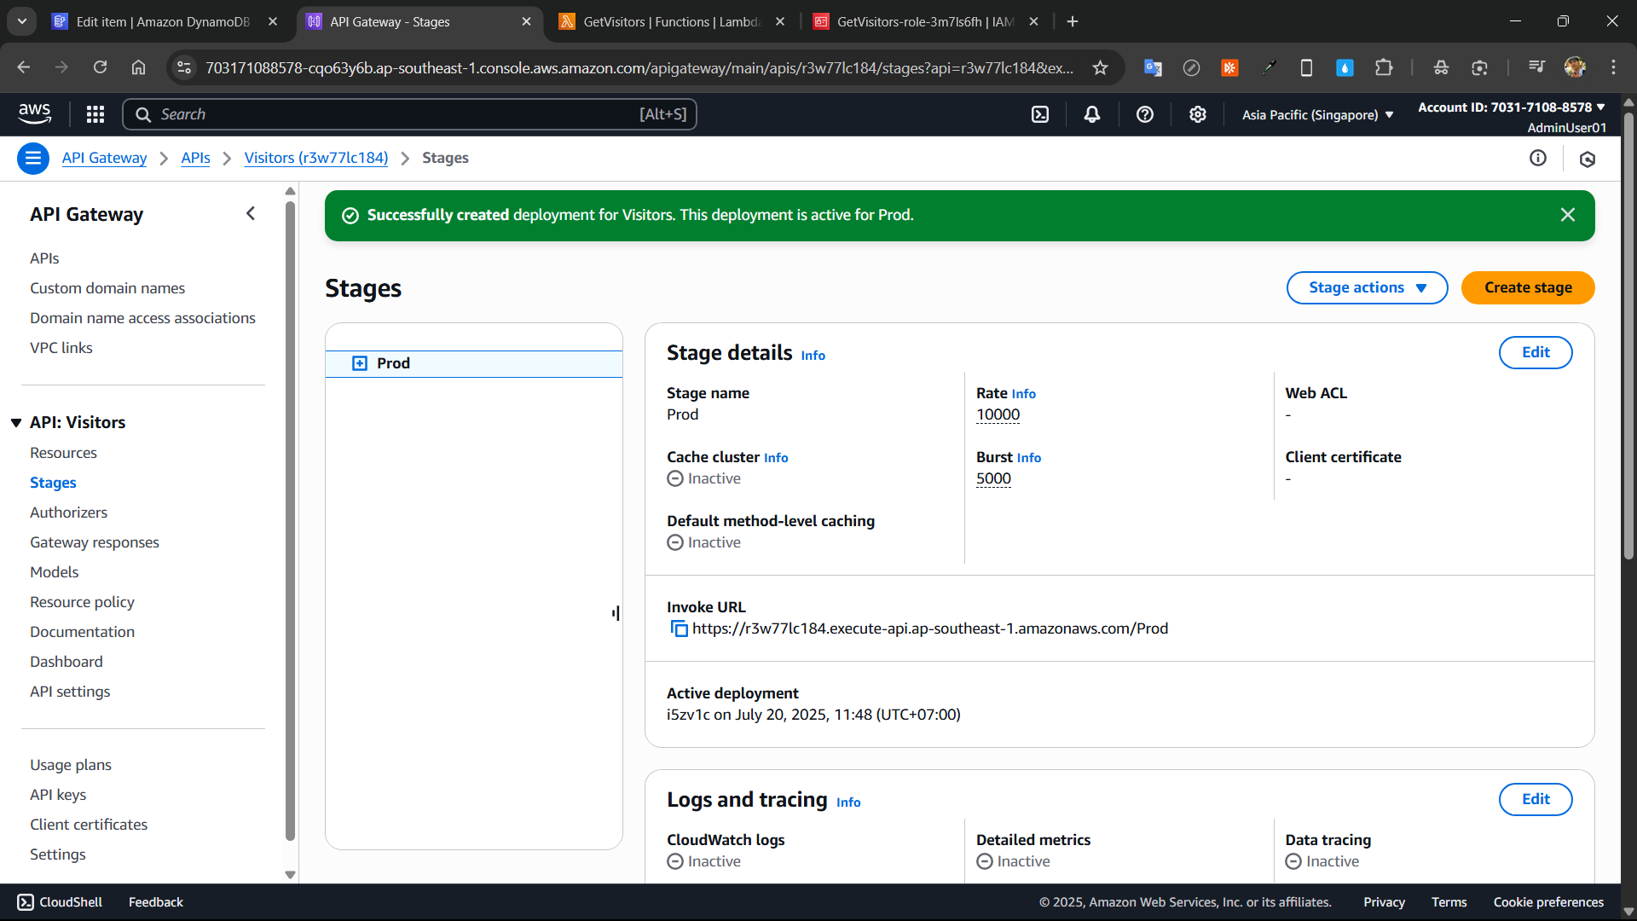
Task: Open Cookie preferences in the footer
Action: (1548, 902)
